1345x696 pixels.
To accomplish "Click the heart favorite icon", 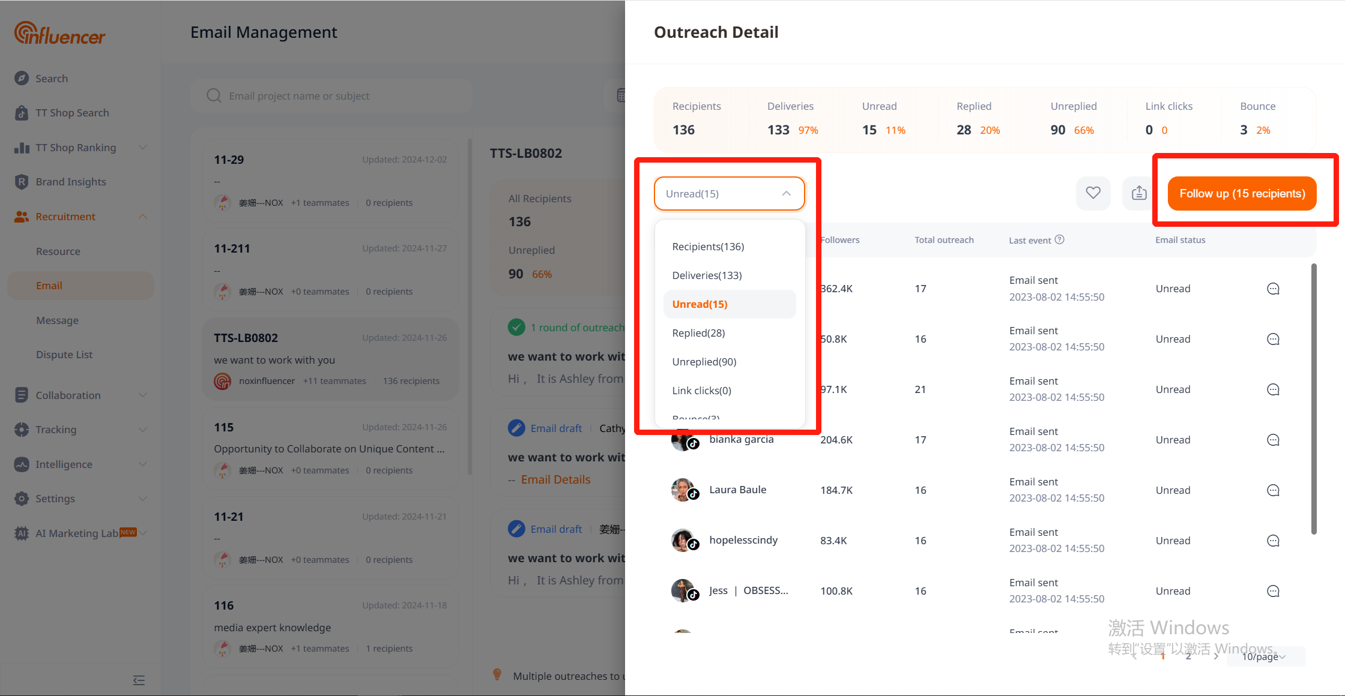I will point(1093,193).
